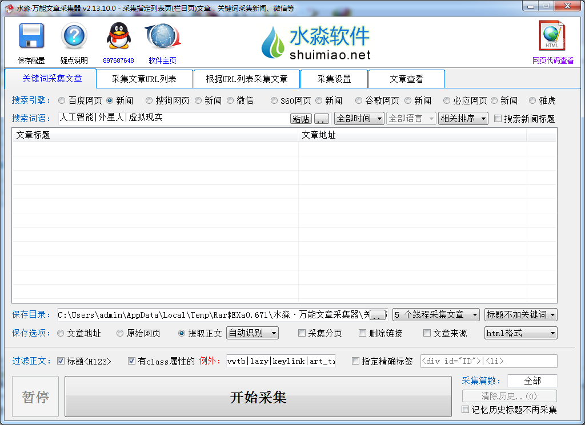Viewport: 585px width, 425px height.
Task: Select 原始网页 save option
Action: 120,333
